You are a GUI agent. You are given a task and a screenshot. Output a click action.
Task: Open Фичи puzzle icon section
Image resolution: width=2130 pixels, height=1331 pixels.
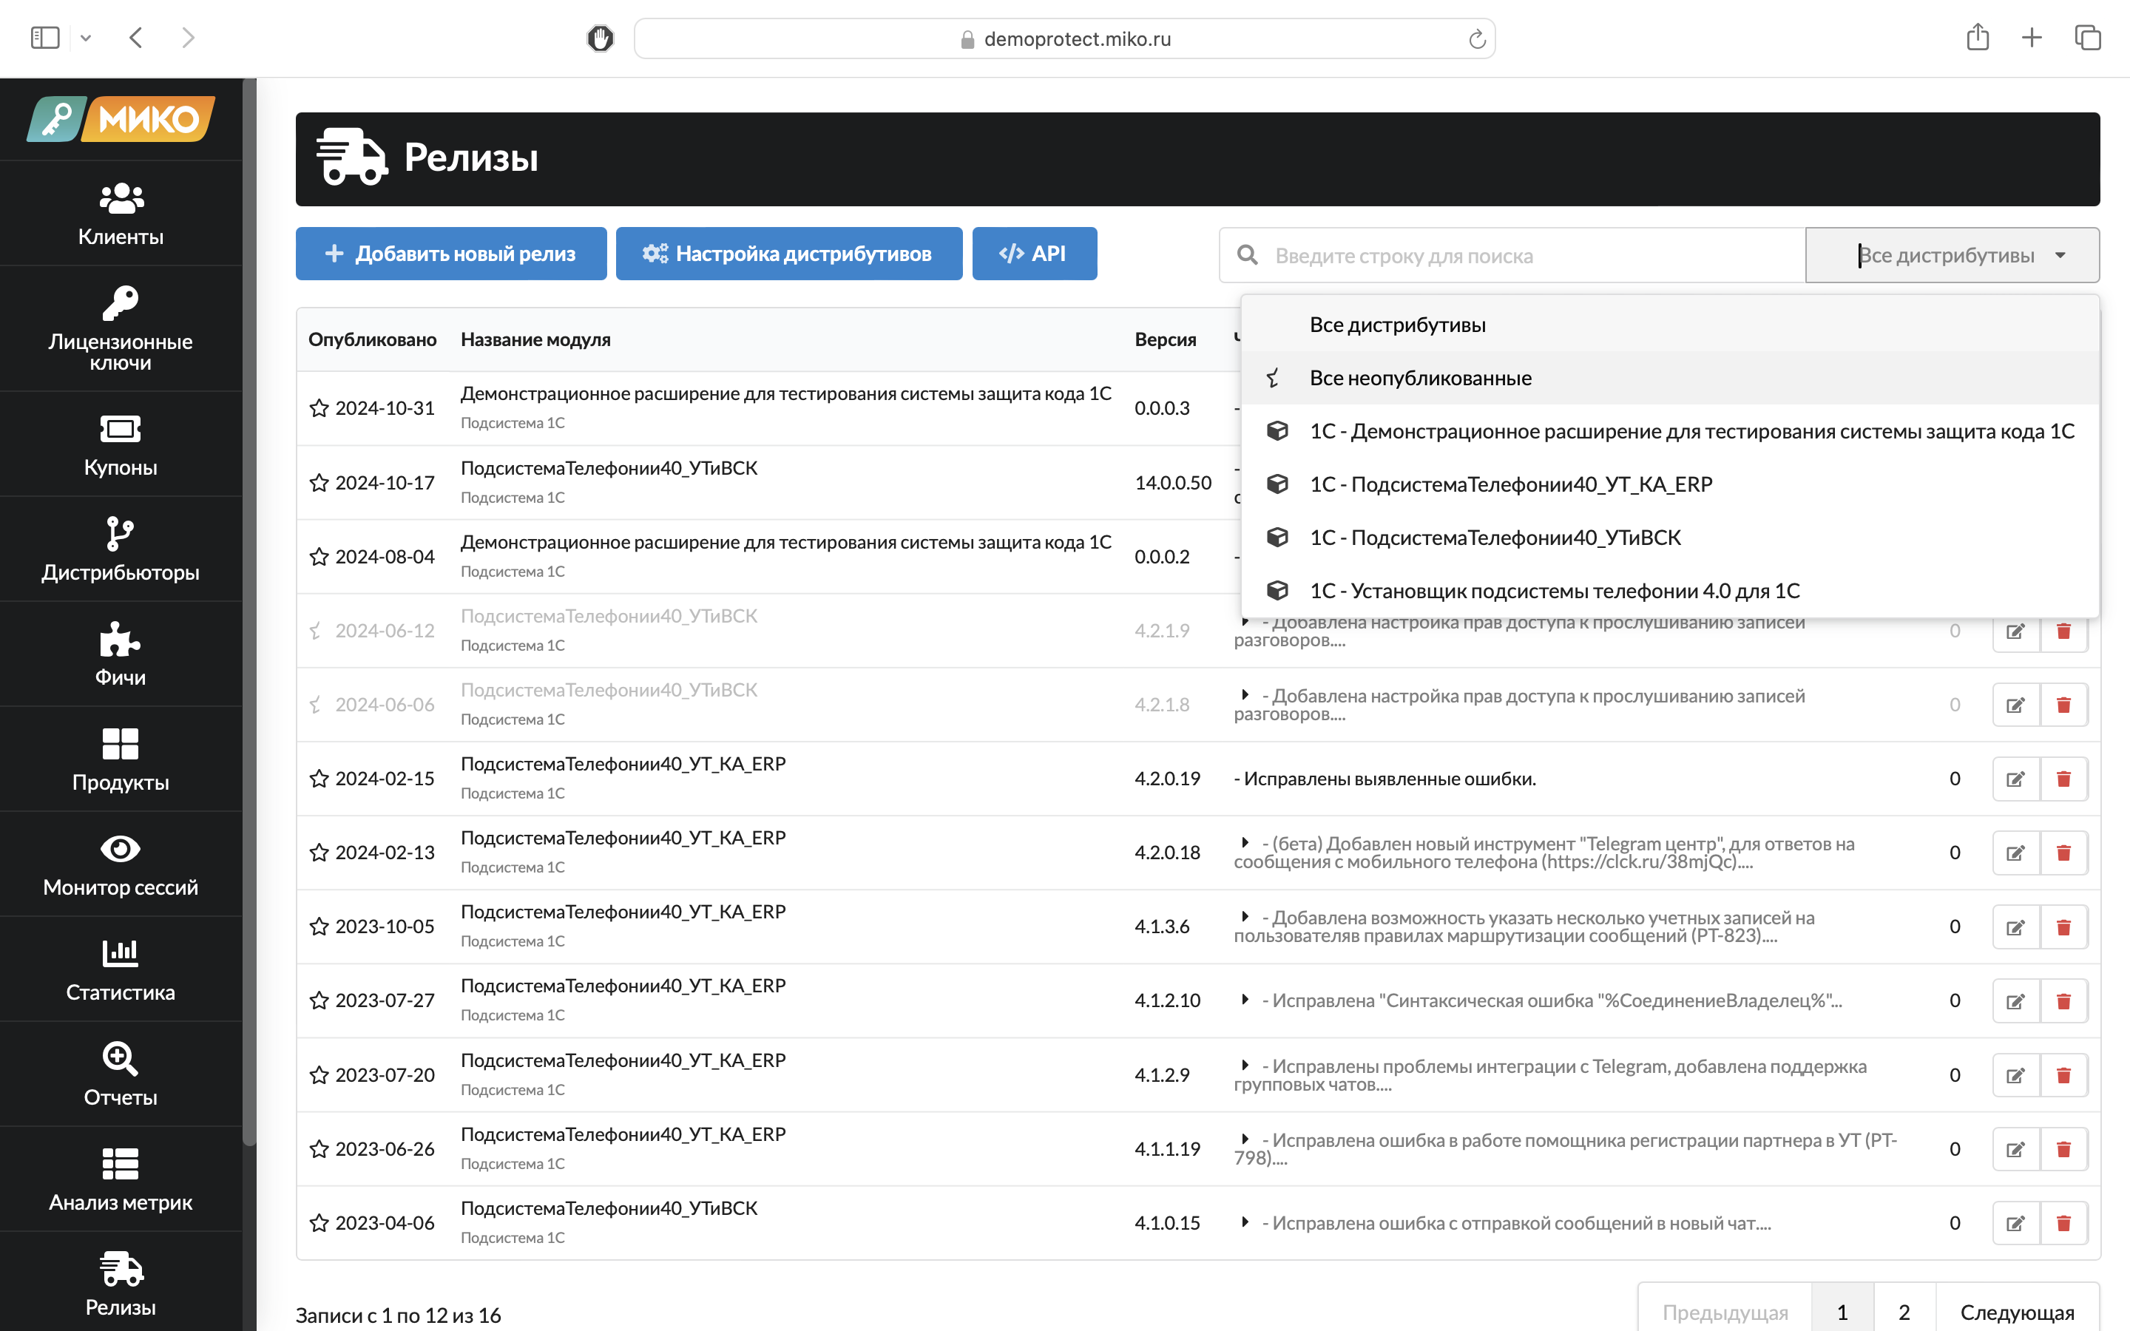tap(121, 654)
